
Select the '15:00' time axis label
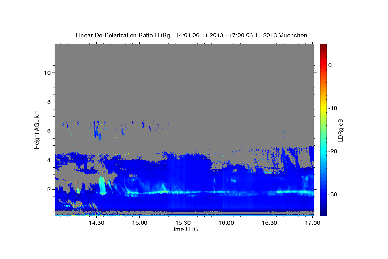tap(140, 223)
